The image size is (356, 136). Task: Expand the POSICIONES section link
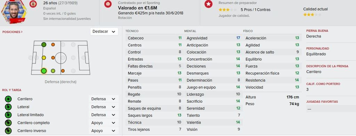(13, 32)
